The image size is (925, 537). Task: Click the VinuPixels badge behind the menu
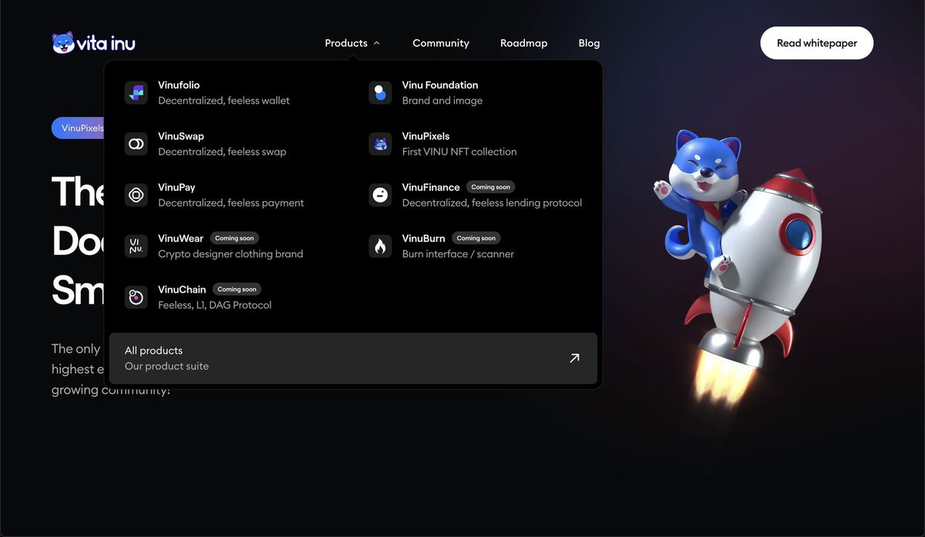click(x=78, y=128)
